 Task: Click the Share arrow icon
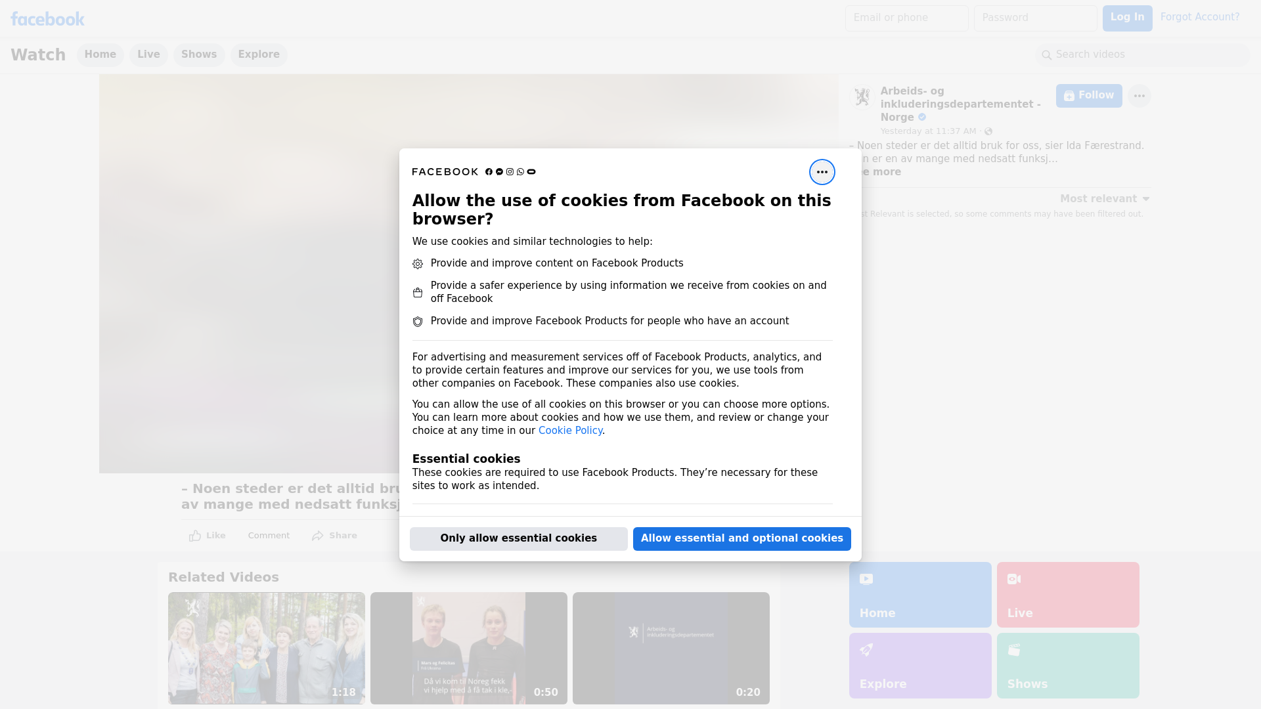pyautogui.click(x=318, y=536)
